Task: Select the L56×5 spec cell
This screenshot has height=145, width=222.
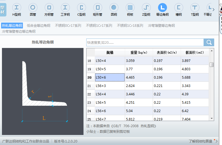Action: click(110, 102)
